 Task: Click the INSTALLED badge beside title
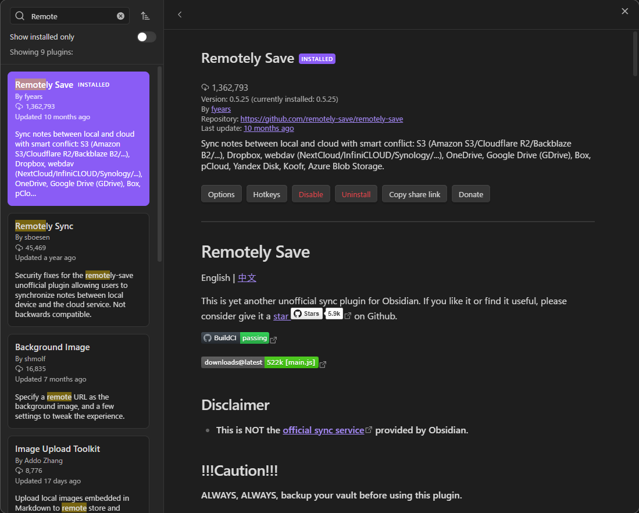pos(317,59)
